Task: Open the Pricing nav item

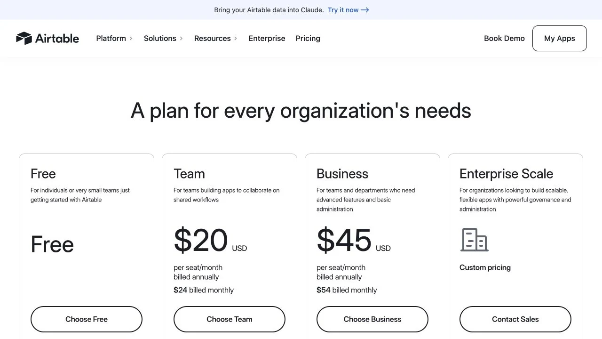Action: click(x=308, y=39)
